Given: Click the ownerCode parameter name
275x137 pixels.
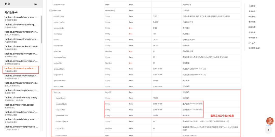Looking at the screenshot, I should [59, 28].
